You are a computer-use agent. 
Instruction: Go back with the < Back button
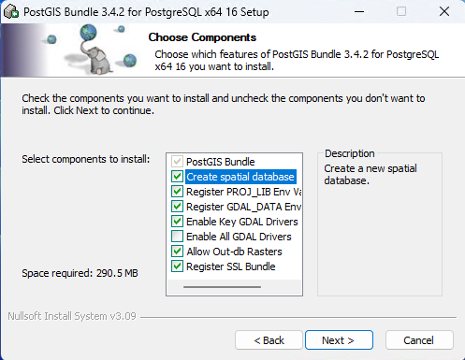(x=269, y=340)
